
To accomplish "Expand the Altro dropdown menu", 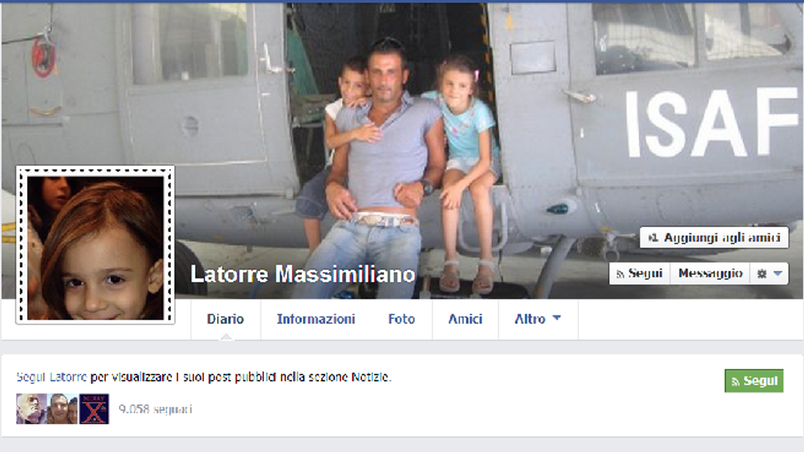I will 538,319.
